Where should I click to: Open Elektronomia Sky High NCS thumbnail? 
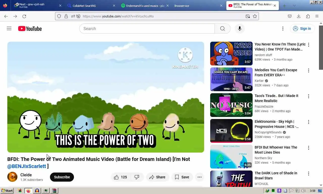(231, 131)
